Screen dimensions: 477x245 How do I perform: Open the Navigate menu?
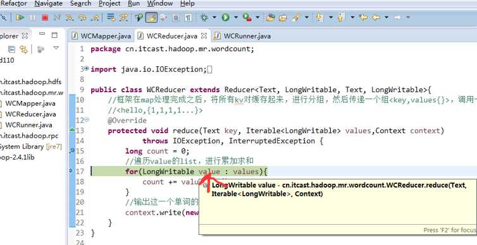point(48,4)
